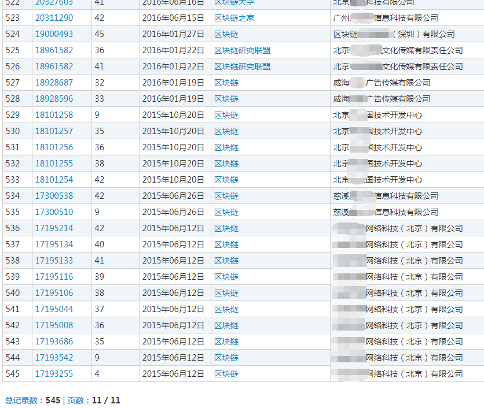484x408 pixels.
Task: Click registration number 17195044
Action: [50, 309]
